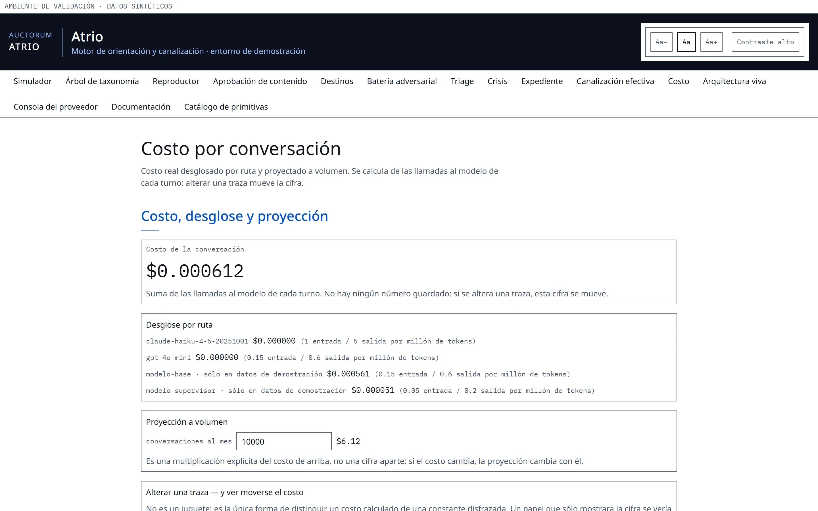The image size is (818, 511).
Task: Navigate to Canalización efectiva
Action: tap(615, 81)
